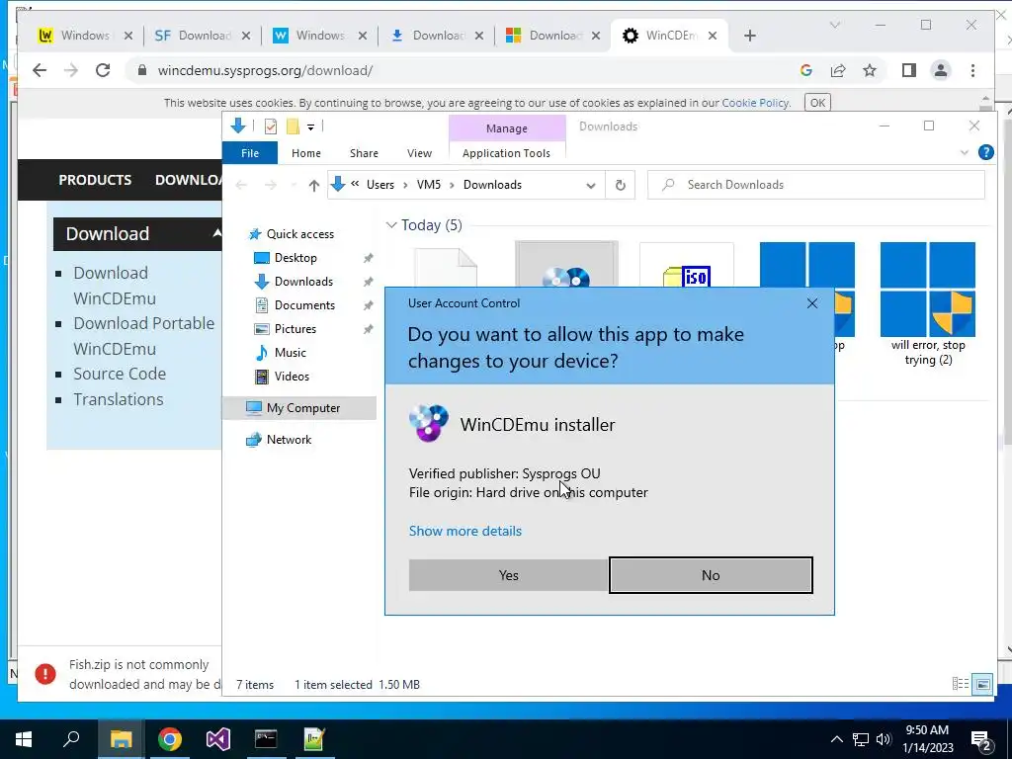Viewport: 1012px width, 759px height.
Task: Select Quick access in navigation pane
Action: pos(300,234)
